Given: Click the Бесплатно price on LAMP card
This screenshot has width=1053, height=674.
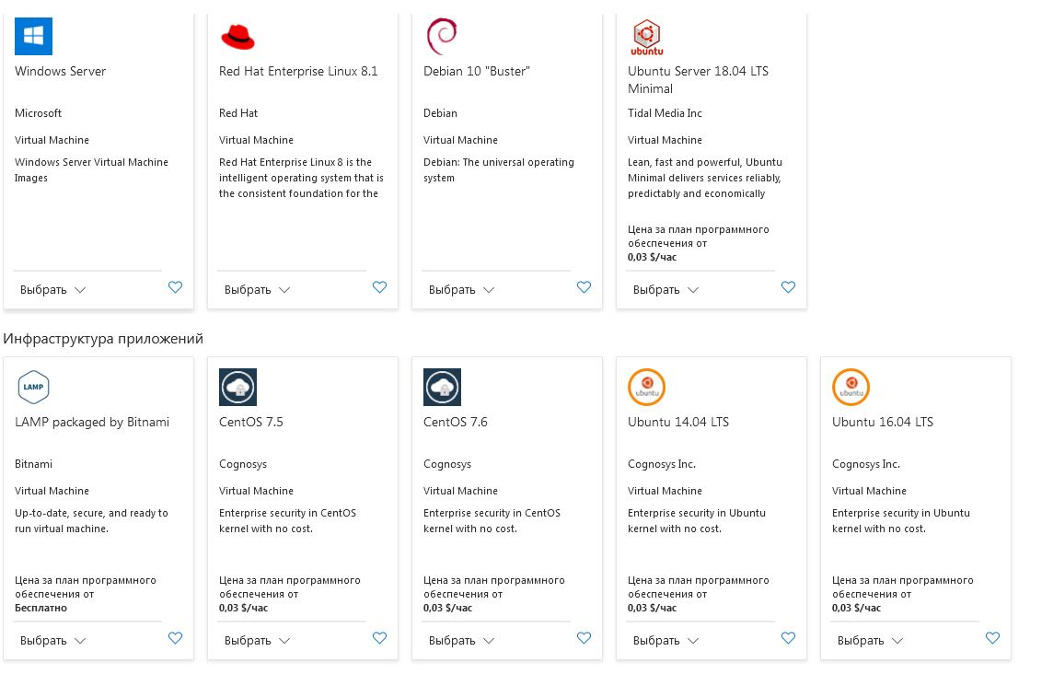Looking at the screenshot, I should point(41,608).
